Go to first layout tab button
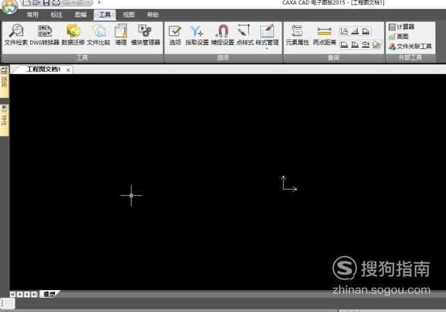Image resolution: width=446 pixels, height=312 pixels. [x=12, y=295]
